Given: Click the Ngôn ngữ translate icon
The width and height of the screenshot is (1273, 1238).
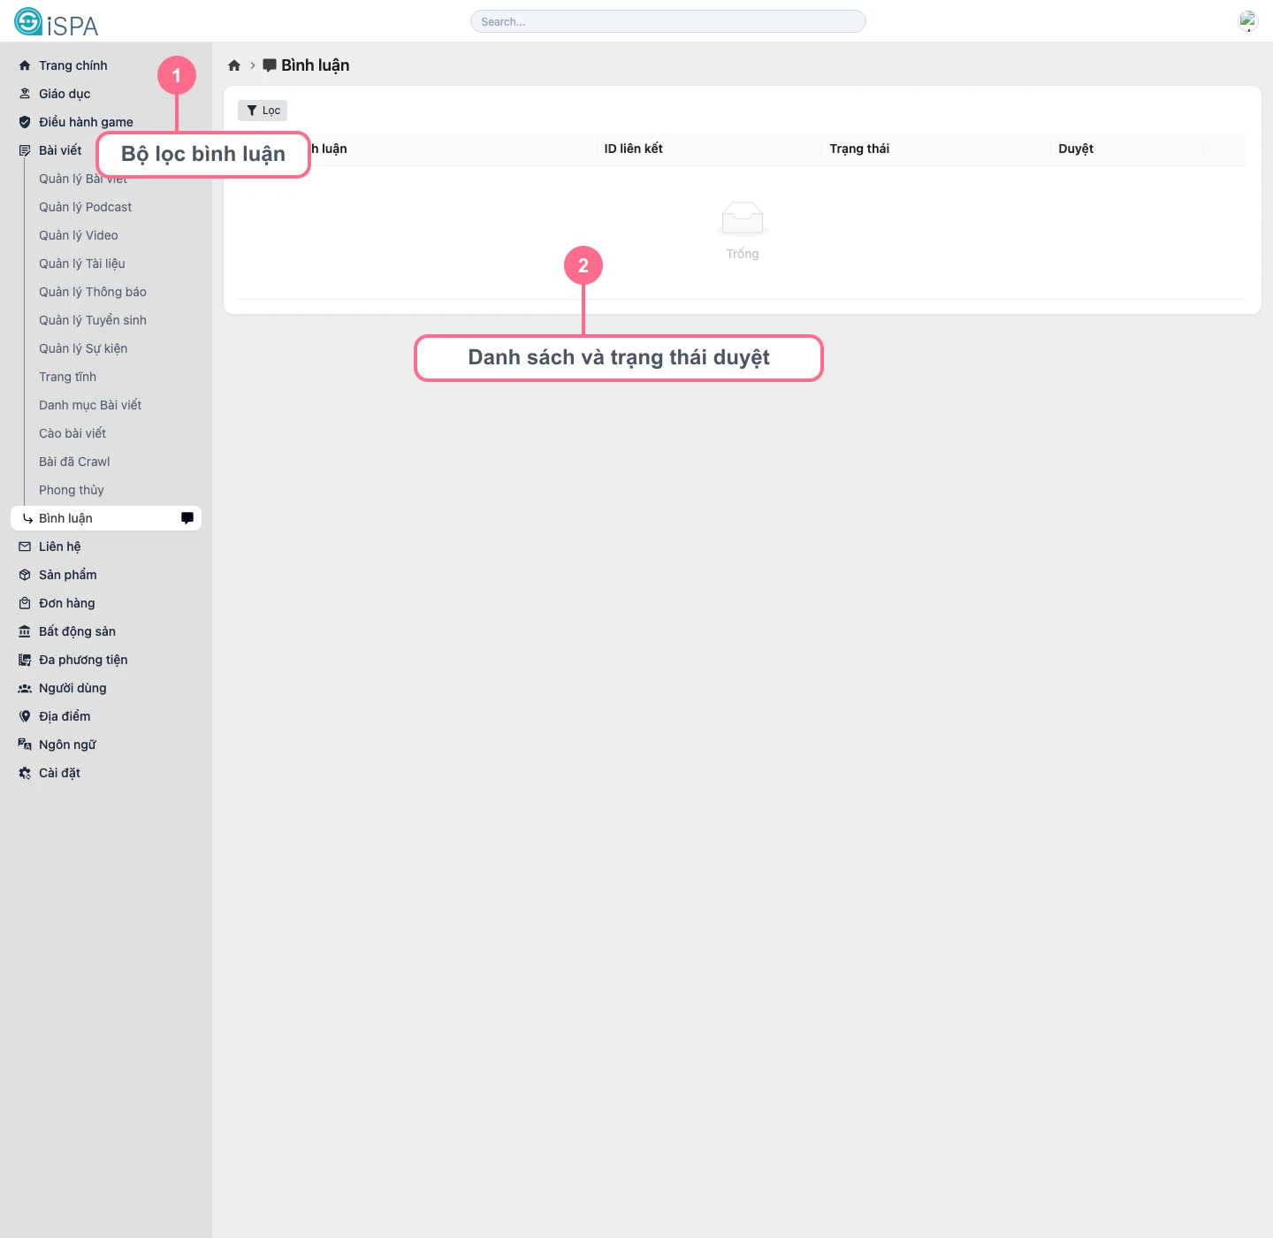Looking at the screenshot, I should [25, 745].
